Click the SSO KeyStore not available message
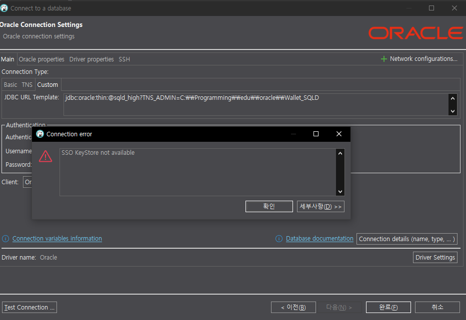466x320 pixels. [98, 153]
